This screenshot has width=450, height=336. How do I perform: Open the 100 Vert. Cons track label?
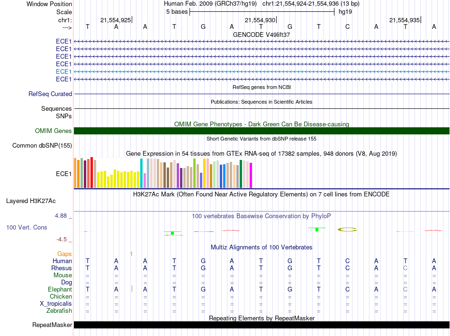pos(27,228)
